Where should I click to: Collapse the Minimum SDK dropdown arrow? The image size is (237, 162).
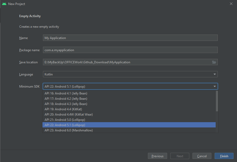click(x=215, y=86)
